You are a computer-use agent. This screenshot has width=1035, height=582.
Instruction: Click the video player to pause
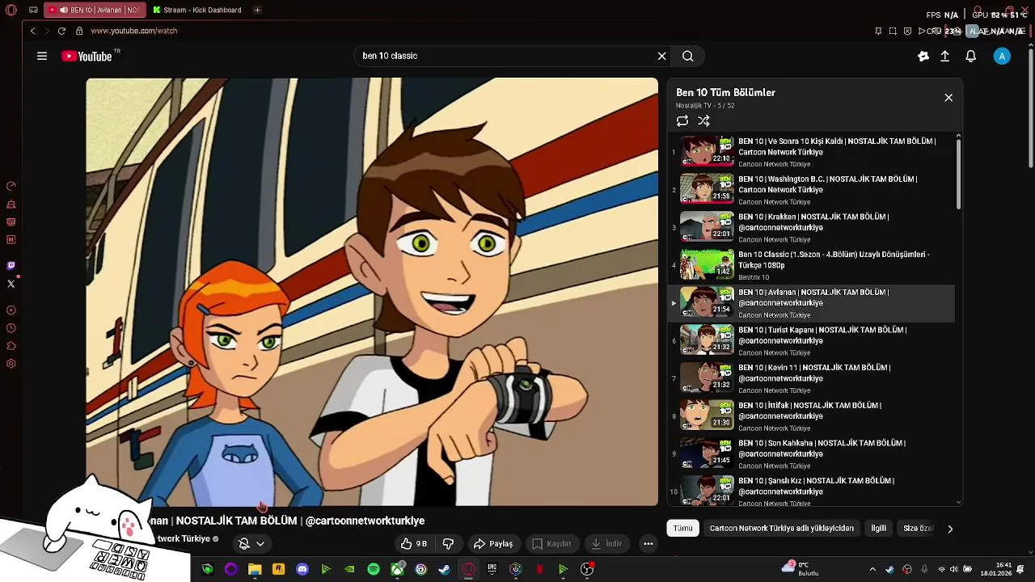[x=372, y=292]
